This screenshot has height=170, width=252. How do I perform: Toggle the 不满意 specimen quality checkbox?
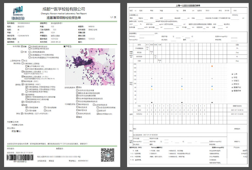click(x=22, y=52)
